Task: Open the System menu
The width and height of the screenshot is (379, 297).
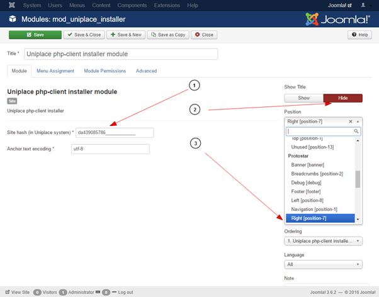Action: (32, 5)
